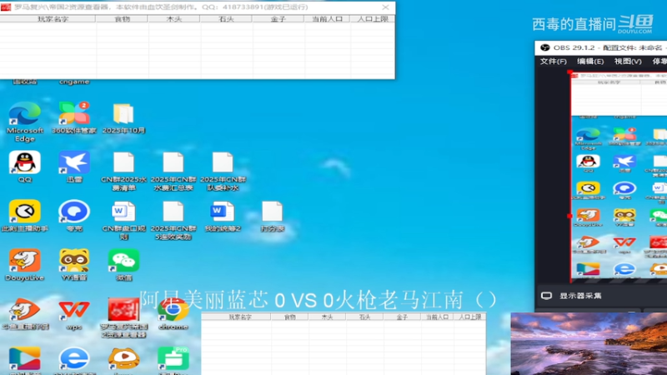Viewport: 667px width, 375px height.
Task: Open the 我的统筹2 Word document
Action: click(x=223, y=217)
